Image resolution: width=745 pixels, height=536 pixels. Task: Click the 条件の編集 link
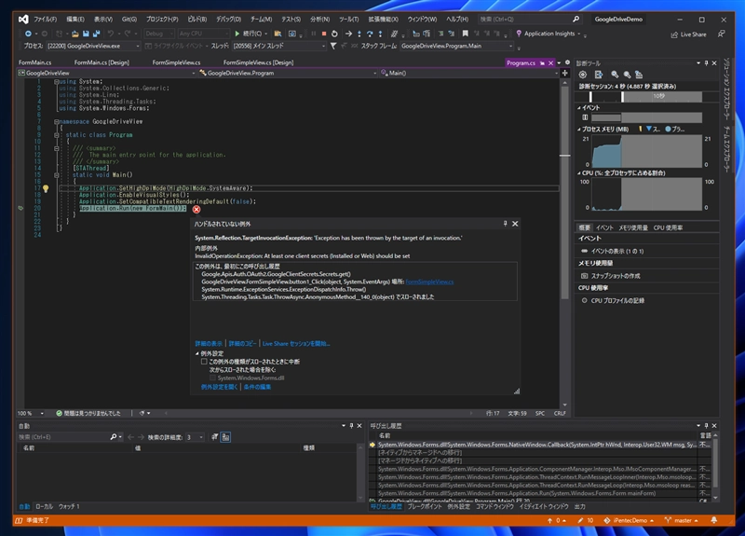257,387
